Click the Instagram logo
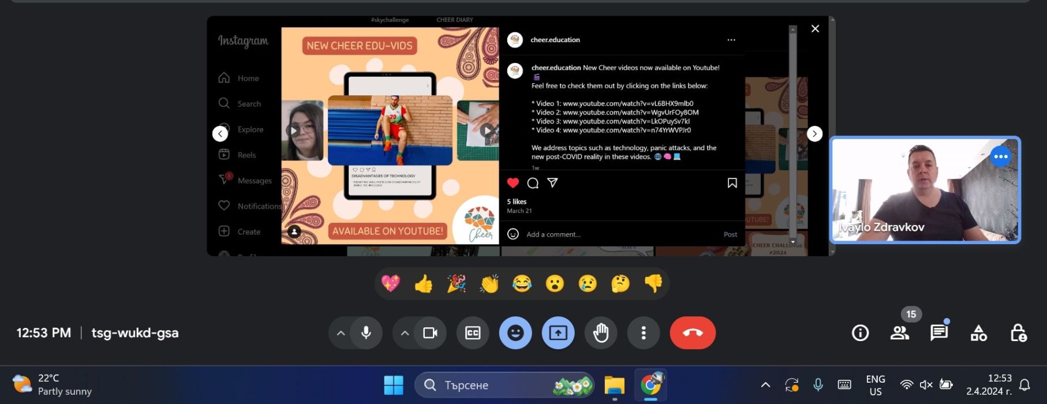 [243, 41]
